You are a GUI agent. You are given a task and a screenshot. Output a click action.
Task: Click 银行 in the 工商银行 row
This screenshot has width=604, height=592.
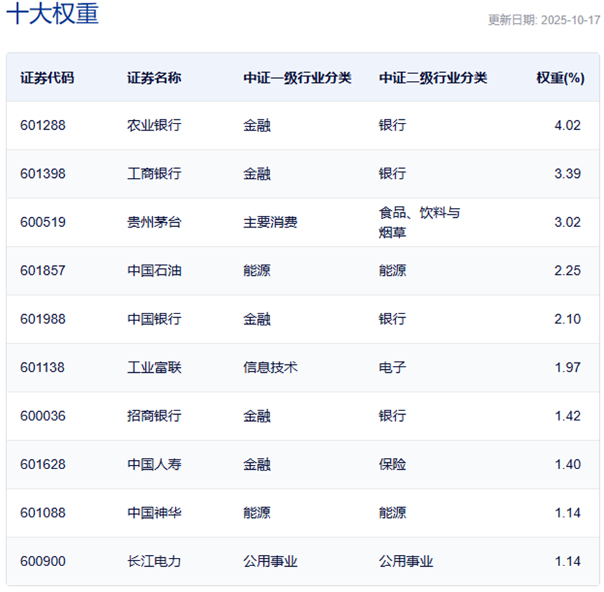click(392, 174)
